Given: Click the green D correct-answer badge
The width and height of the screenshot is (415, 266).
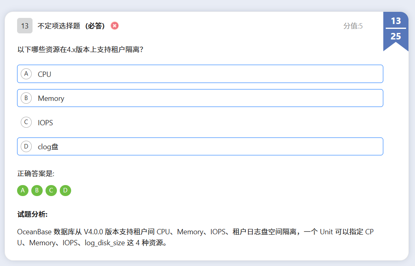Looking at the screenshot, I should 65,190.
